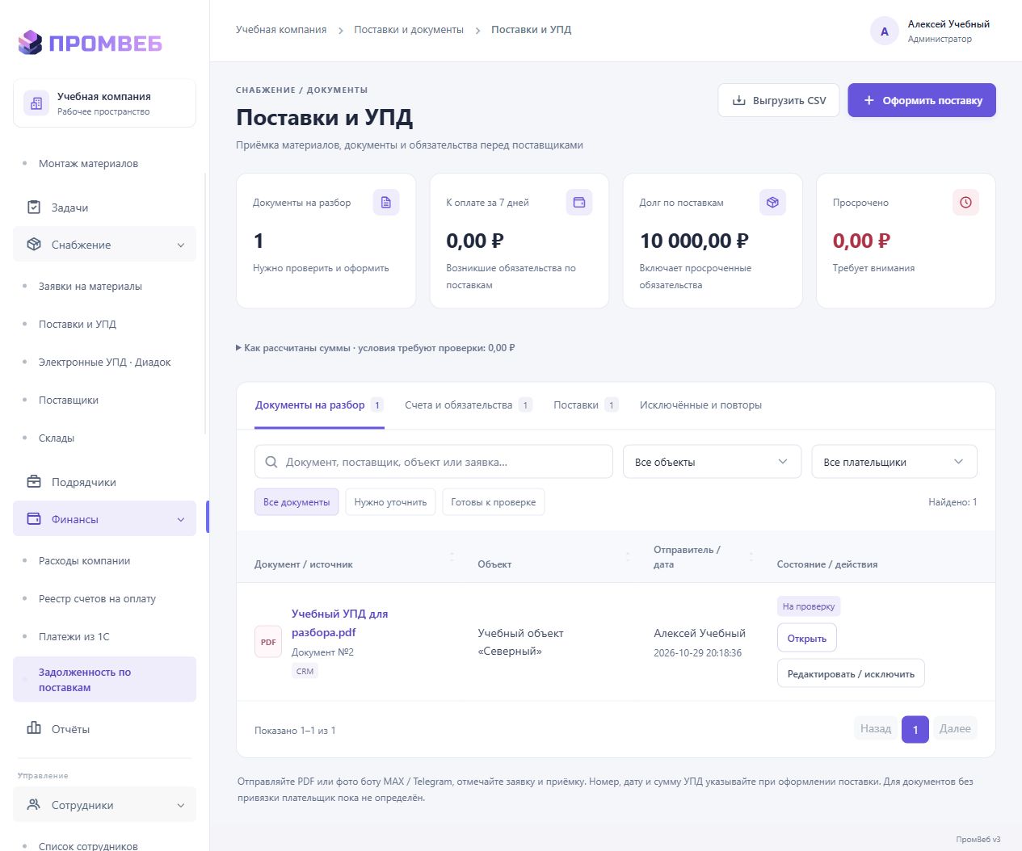Click Учебная компания breadcrumb link

pyautogui.click(x=281, y=30)
